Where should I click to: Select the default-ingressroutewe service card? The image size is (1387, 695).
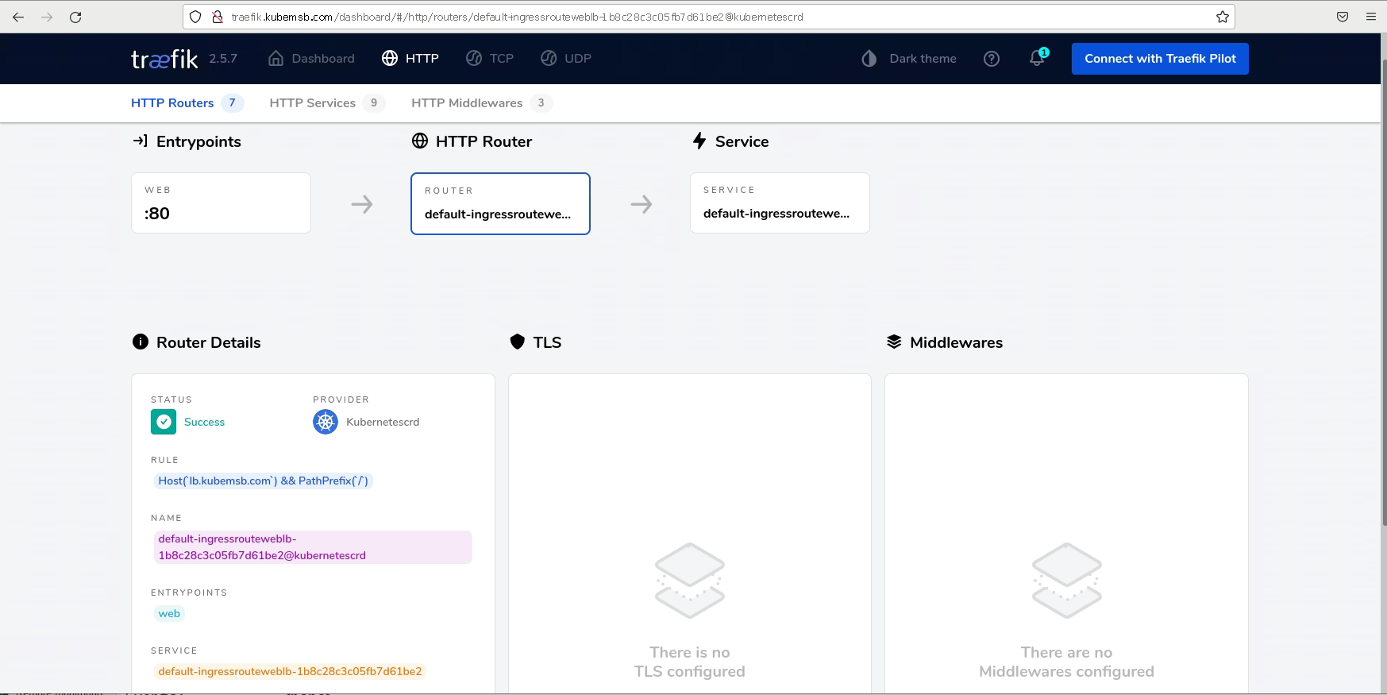pos(780,203)
